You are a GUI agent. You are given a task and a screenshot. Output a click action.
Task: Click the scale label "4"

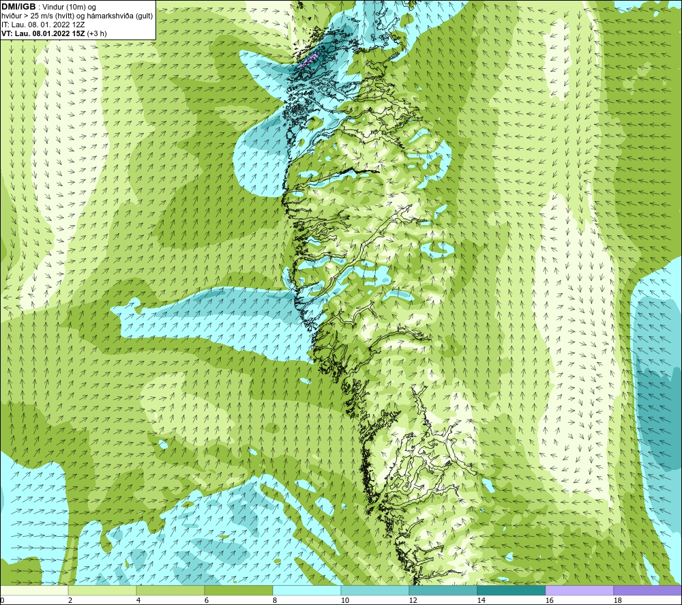(138, 601)
